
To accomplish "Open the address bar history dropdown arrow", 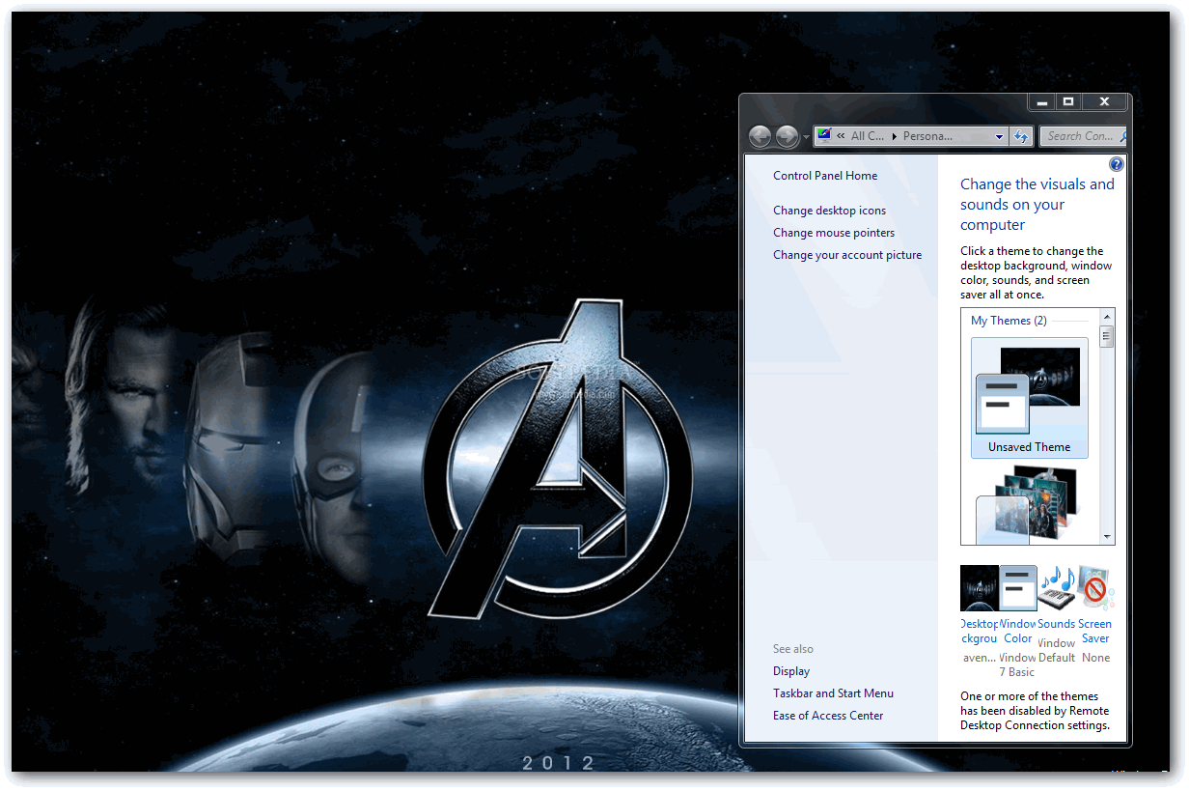I will pyautogui.click(x=999, y=136).
